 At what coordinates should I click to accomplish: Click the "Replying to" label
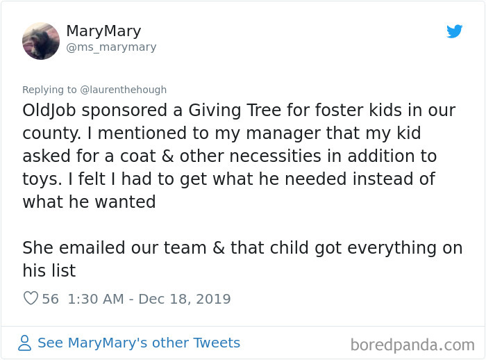pyautogui.click(x=49, y=90)
